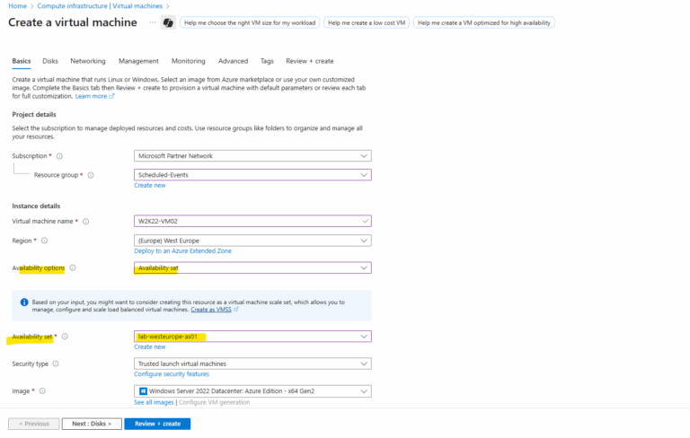Screen dimensions: 690x438
Task: Open the Copilot icon next to page title
Action: click(x=168, y=22)
